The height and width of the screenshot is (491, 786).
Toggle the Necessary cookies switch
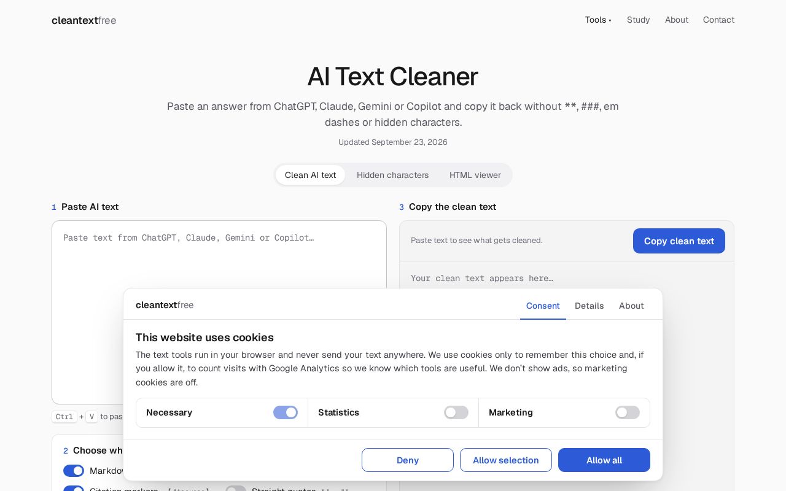tap(286, 412)
